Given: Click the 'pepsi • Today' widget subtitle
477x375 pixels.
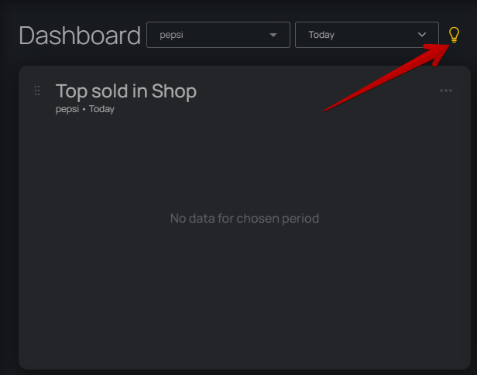Looking at the screenshot, I should [x=85, y=109].
